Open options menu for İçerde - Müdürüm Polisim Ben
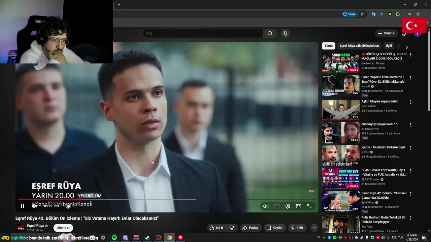Viewport: 431px width, 242px height. tap(410, 148)
